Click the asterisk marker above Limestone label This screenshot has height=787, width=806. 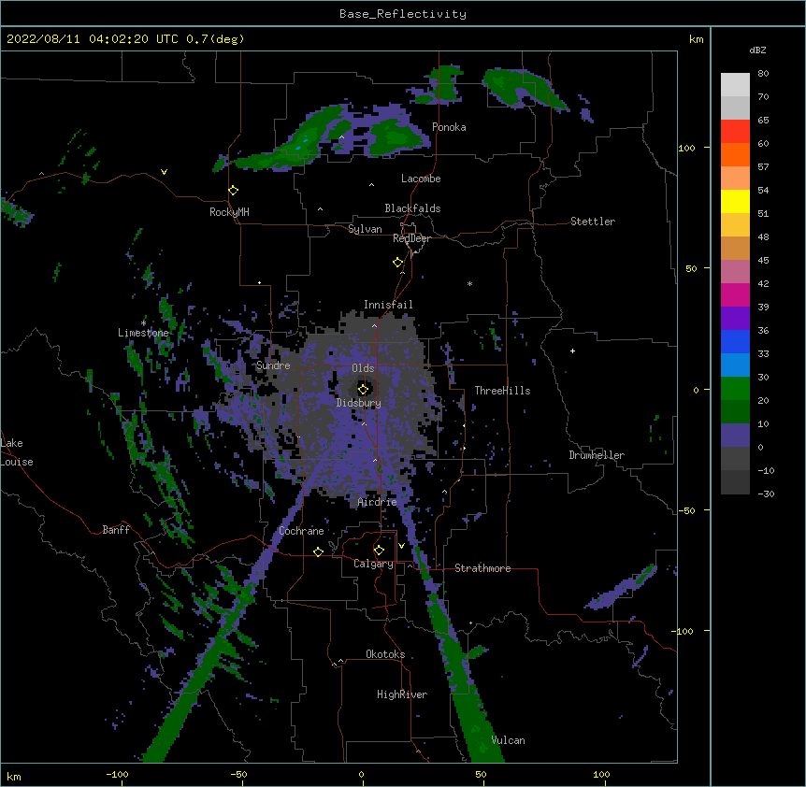(x=143, y=323)
